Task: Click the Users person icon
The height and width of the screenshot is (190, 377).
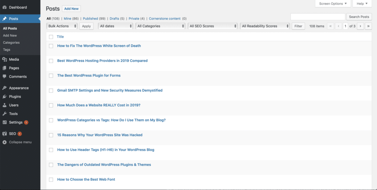Action: [x=4, y=105]
